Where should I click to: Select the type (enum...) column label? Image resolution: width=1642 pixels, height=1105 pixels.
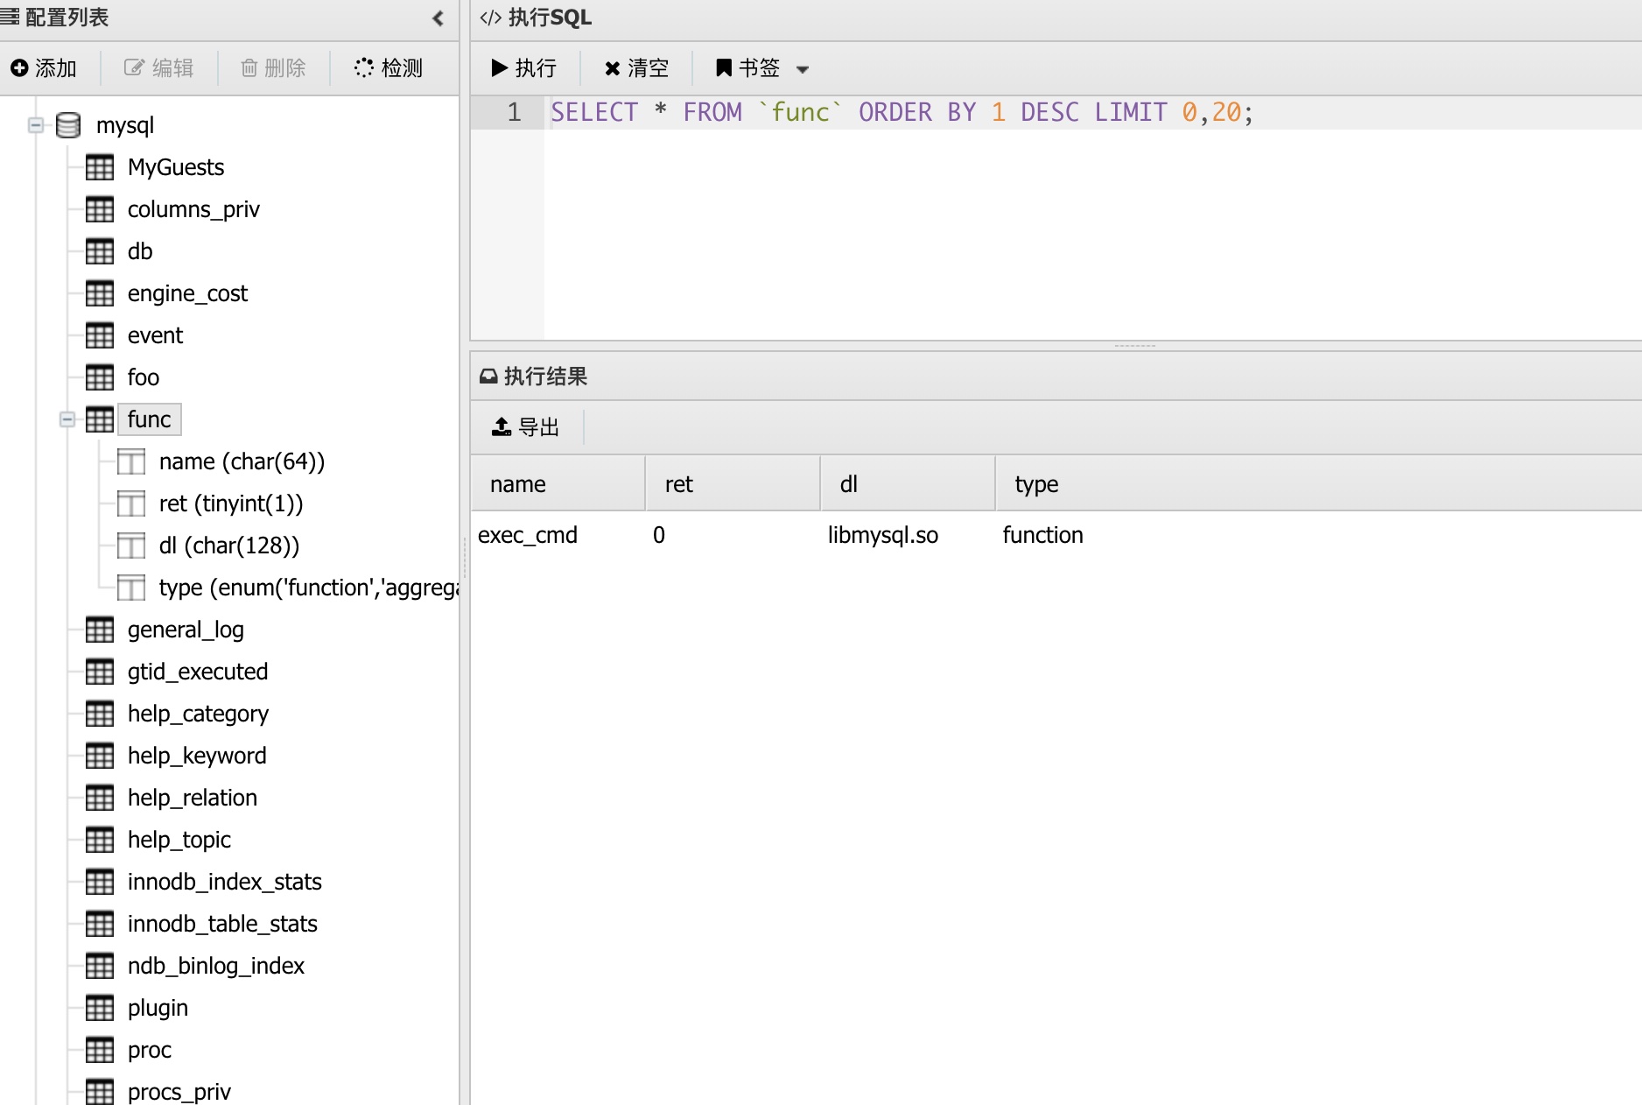308,588
